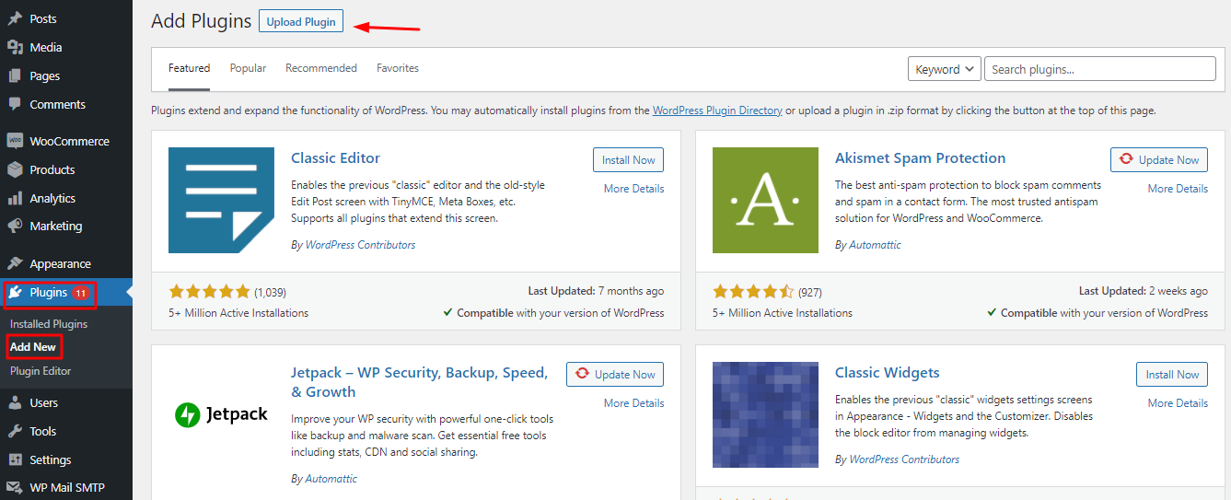Focus the Search plugins input field
The width and height of the screenshot is (1231, 500).
coord(1100,69)
